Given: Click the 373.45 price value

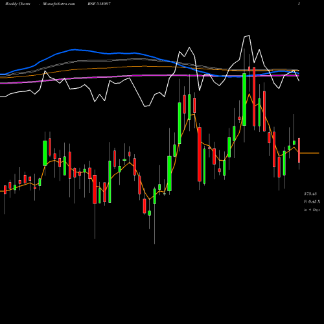Looking at the screenshot, I should [310, 194].
